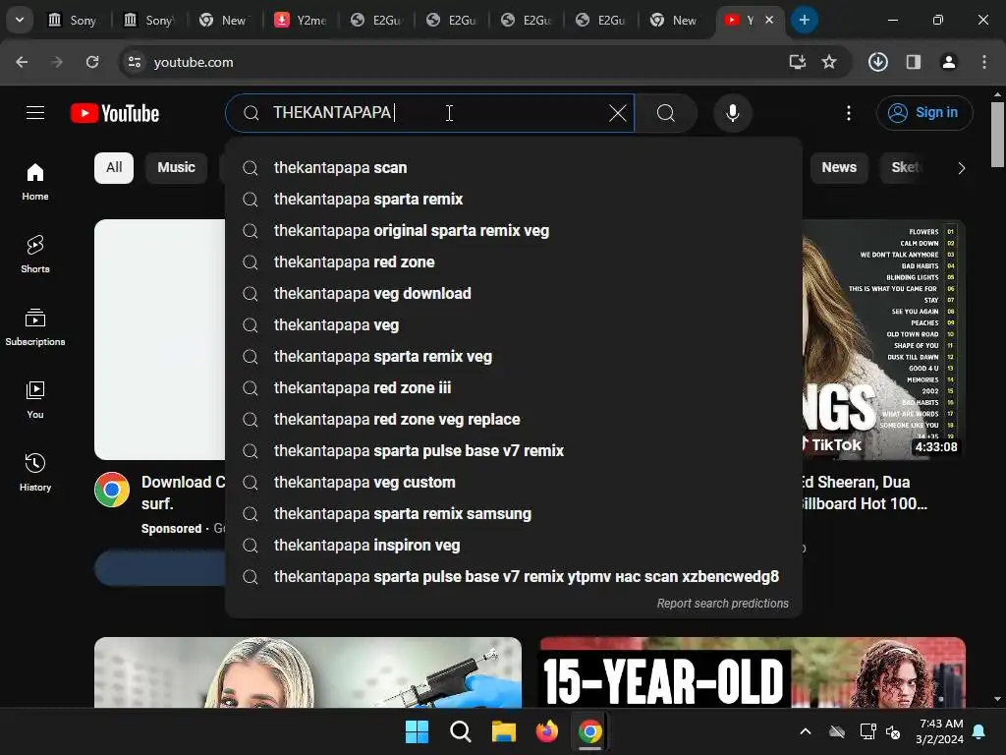Open Chrome three-dot menu
The width and height of the screenshot is (1006, 755).
(983, 62)
